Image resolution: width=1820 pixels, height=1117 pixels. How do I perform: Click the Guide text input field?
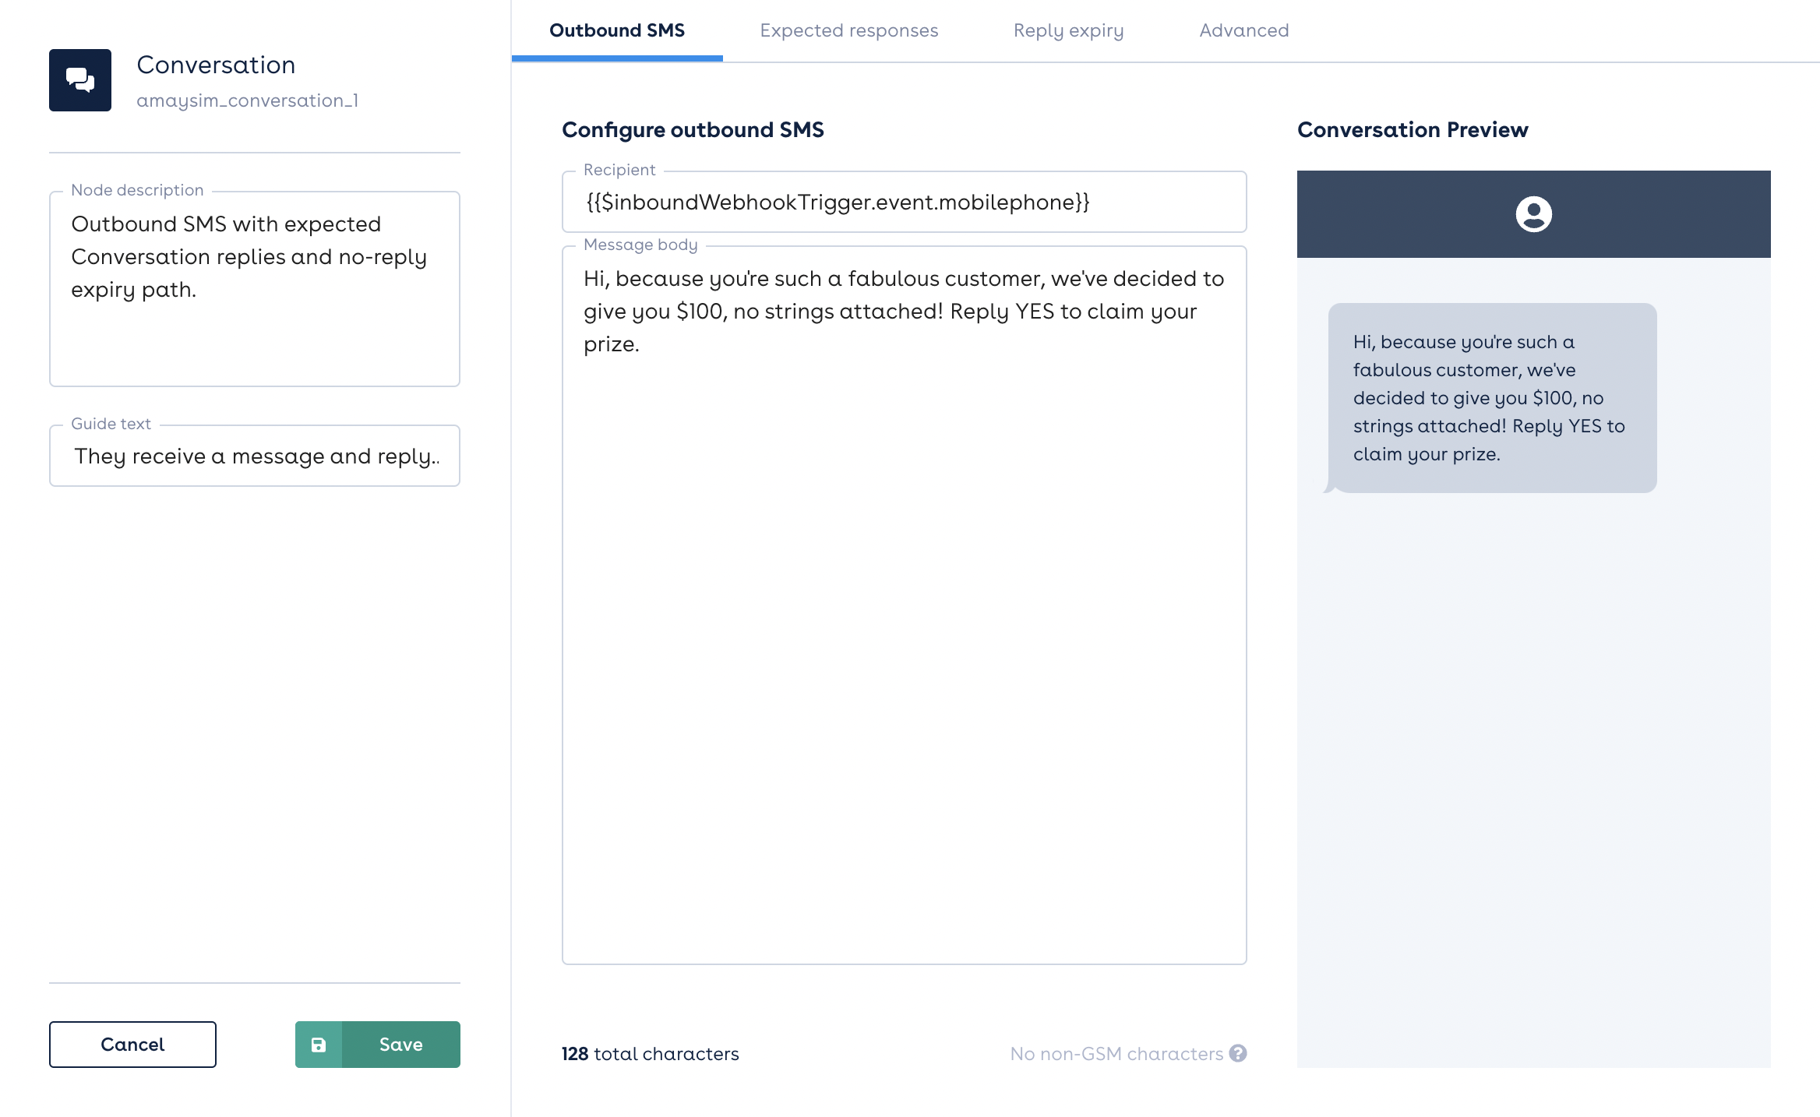coord(255,456)
